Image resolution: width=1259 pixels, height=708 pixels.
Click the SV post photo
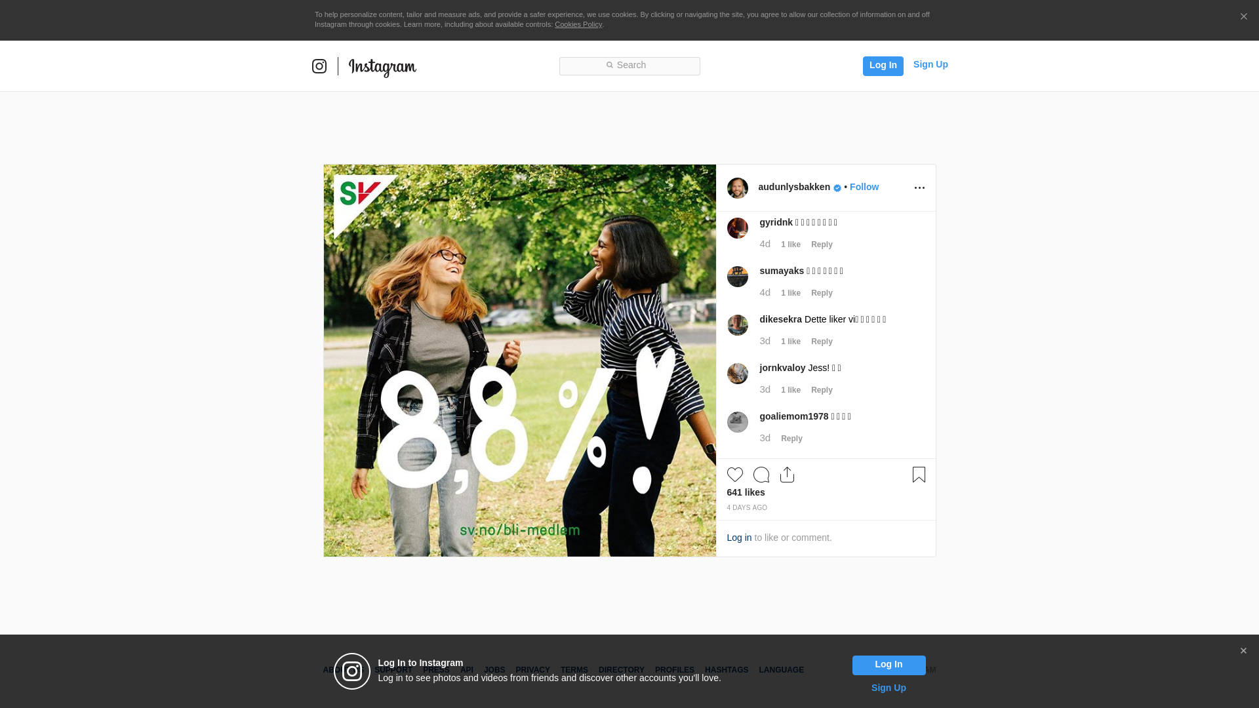pyautogui.click(x=520, y=361)
